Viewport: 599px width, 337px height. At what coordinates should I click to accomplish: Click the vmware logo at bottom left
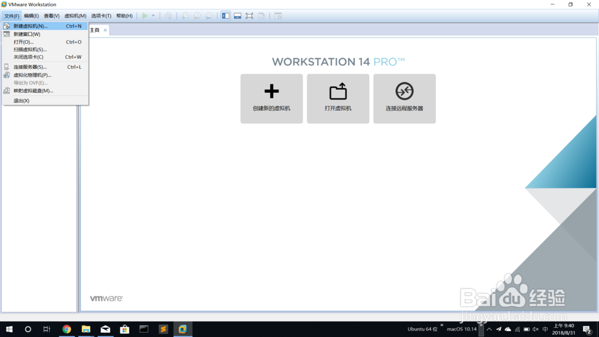106,298
